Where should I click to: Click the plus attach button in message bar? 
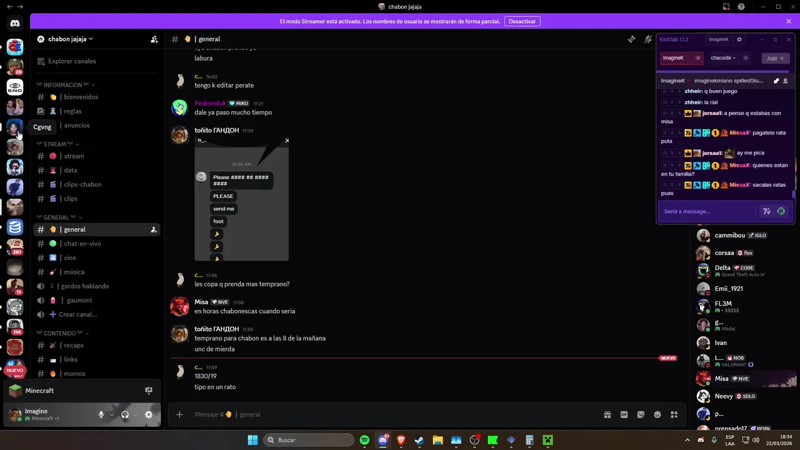click(179, 414)
